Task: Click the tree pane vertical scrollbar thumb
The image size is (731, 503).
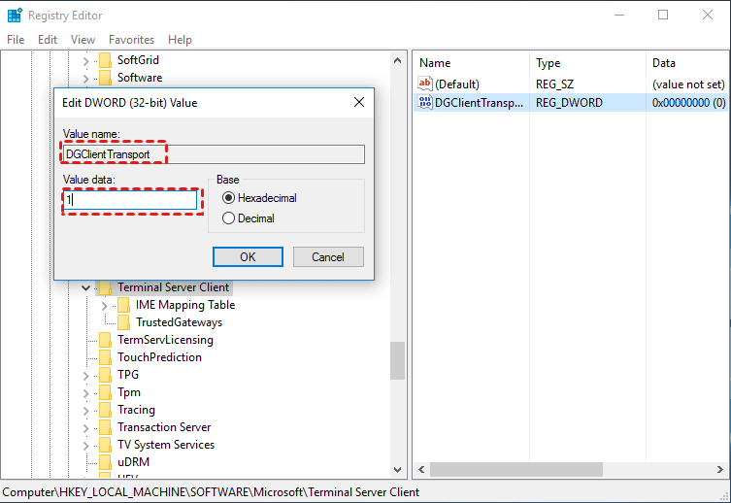Action: (x=397, y=361)
